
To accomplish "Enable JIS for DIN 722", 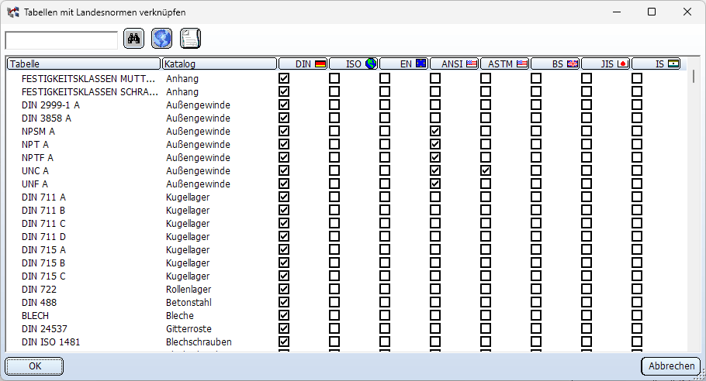I will pyautogui.click(x=587, y=290).
